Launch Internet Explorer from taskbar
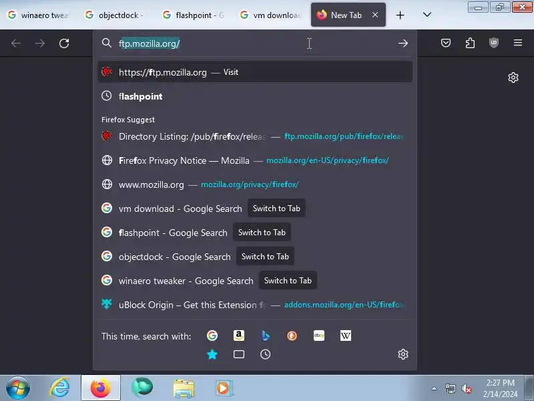Viewport: 534px width, 401px height. [59, 388]
